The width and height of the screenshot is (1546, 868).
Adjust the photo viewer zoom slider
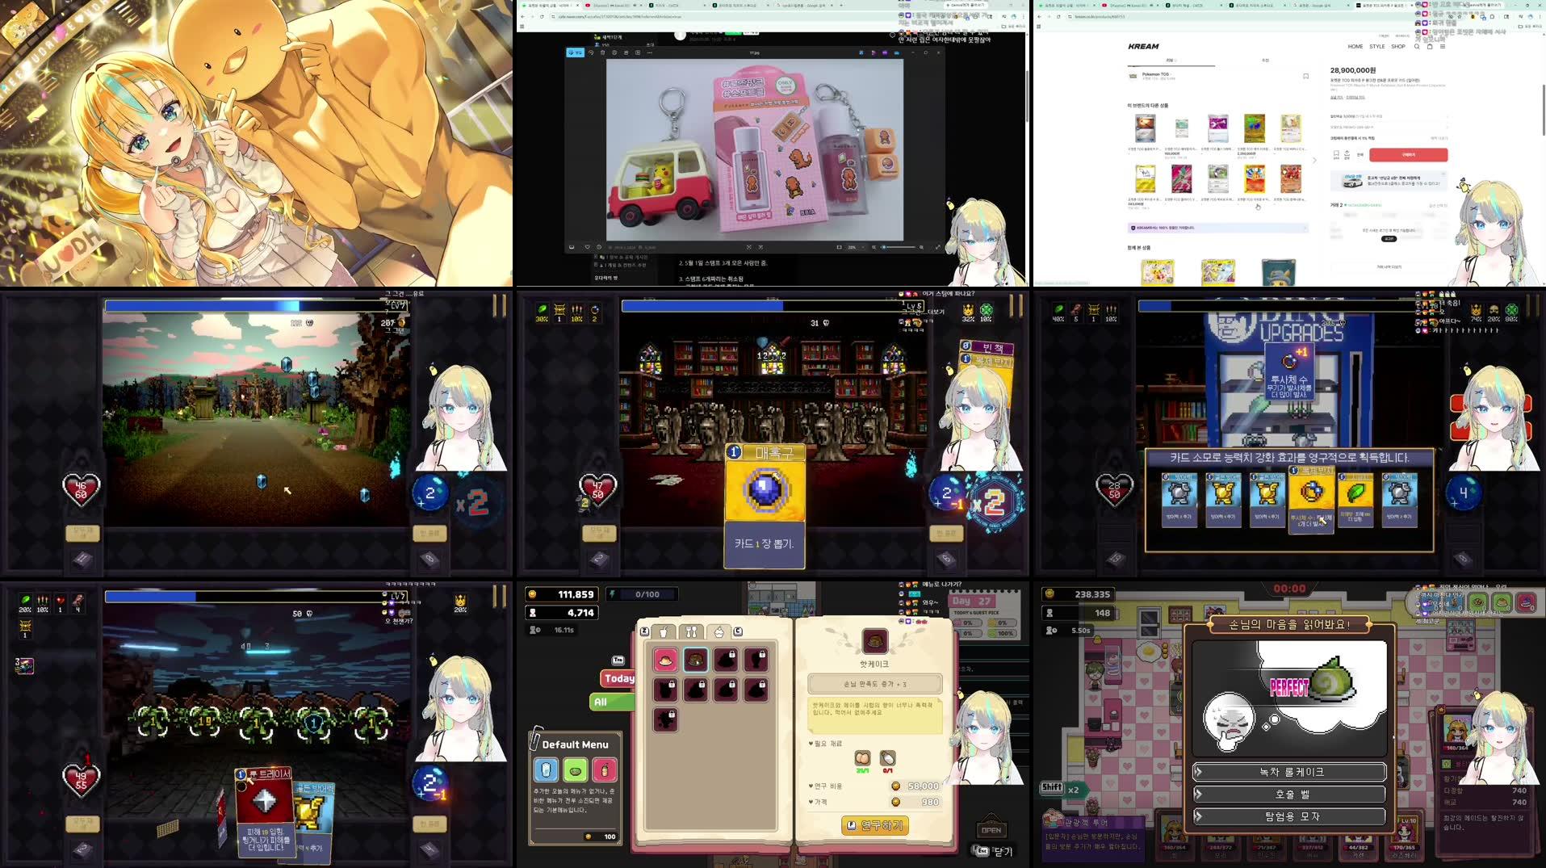click(899, 247)
